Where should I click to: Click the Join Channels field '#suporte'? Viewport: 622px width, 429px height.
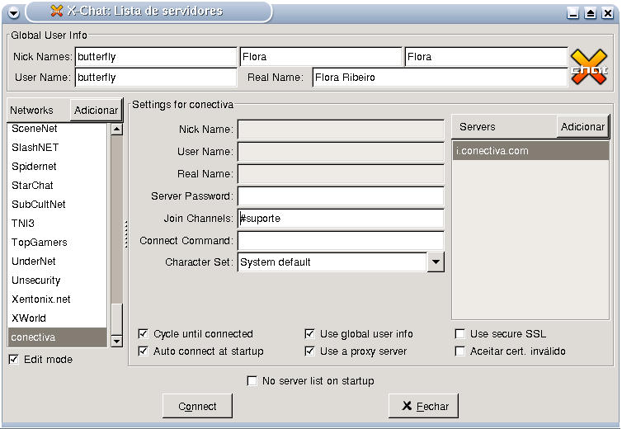341,219
